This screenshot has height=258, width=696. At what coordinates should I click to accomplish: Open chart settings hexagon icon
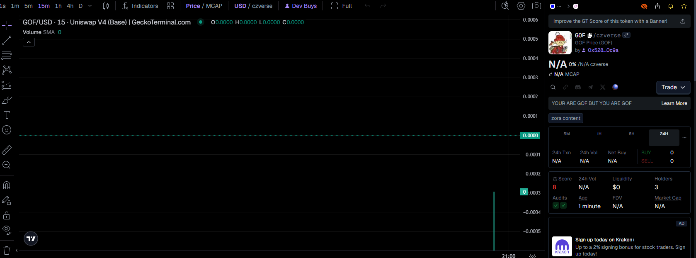(x=521, y=6)
